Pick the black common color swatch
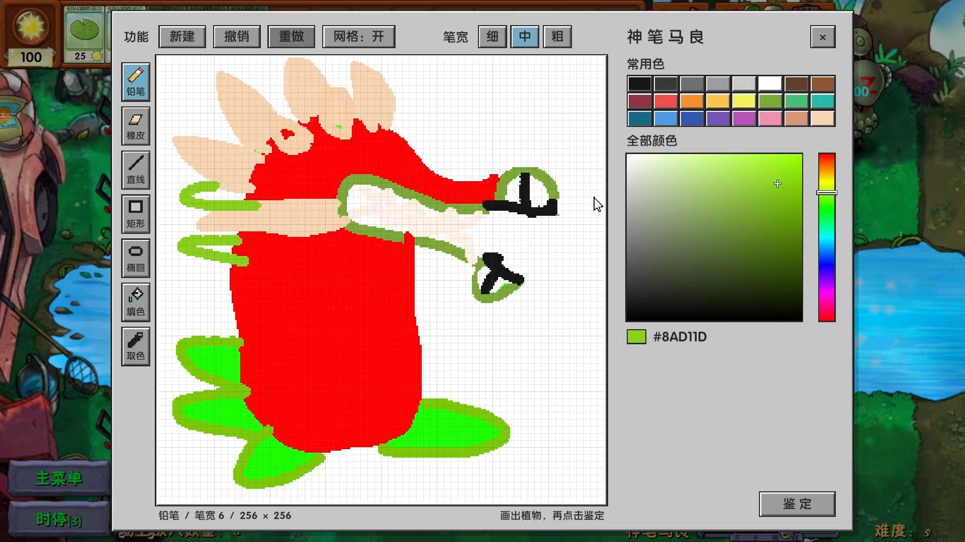The image size is (965, 542). click(x=639, y=84)
